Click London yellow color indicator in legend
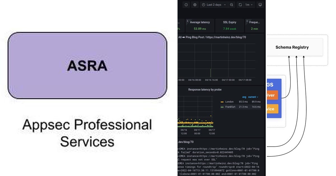336x176 pixels. coord(222,102)
